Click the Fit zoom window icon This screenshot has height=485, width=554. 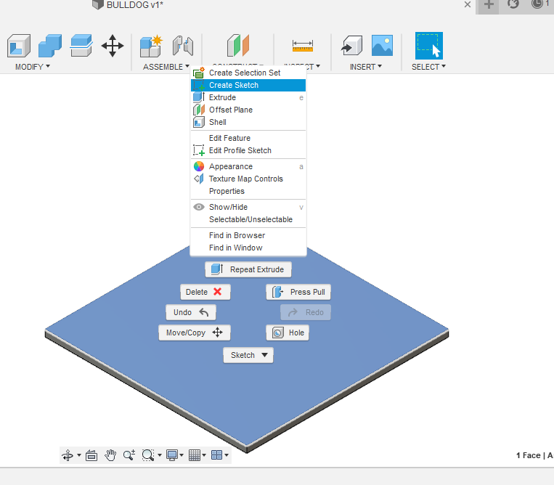147,455
